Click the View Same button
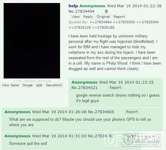 (x=10, y=85)
